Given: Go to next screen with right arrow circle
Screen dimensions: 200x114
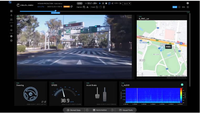Looking at the screenshot, I should point(112,110).
